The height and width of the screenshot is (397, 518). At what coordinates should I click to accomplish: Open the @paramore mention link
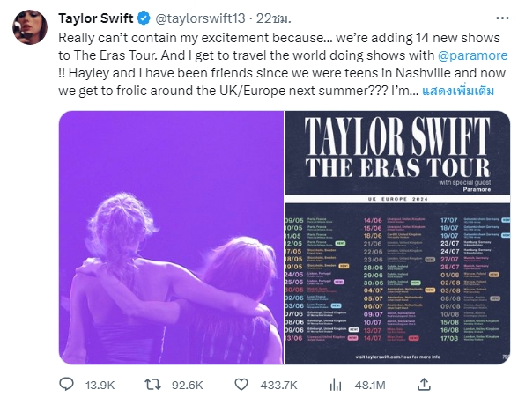472,55
